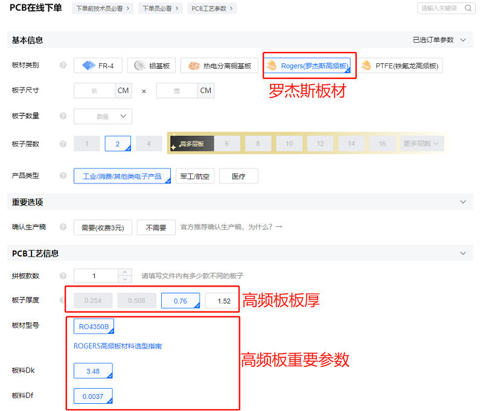Click help icon next to 板子层数
This screenshot has width=483, height=411.
click(63, 144)
